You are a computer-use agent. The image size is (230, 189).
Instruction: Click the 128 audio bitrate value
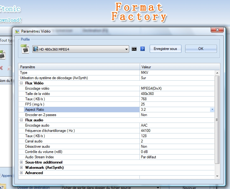click(177, 136)
